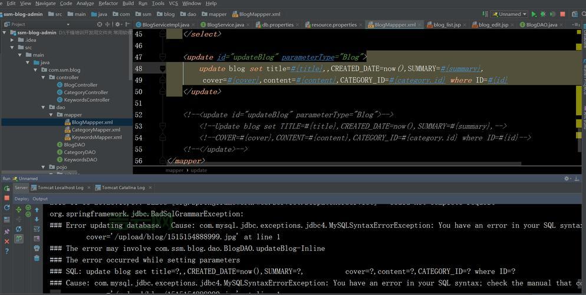Collapse the mapper folder node

pyautogui.click(x=51, y=115)
